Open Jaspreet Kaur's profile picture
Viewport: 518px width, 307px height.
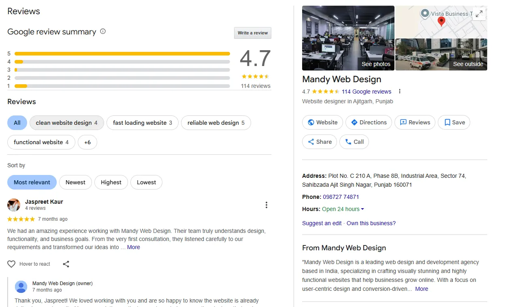click(14, 205)
